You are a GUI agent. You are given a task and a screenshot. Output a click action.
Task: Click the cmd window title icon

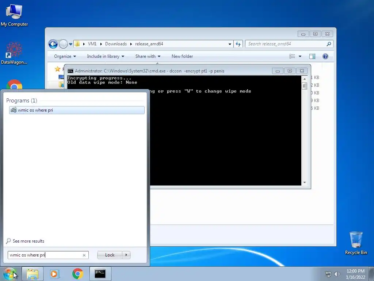click(x=70, y=71)
